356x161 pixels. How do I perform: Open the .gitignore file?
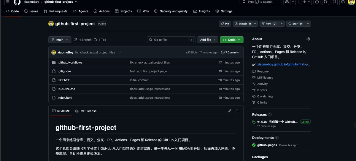[64, 71]
